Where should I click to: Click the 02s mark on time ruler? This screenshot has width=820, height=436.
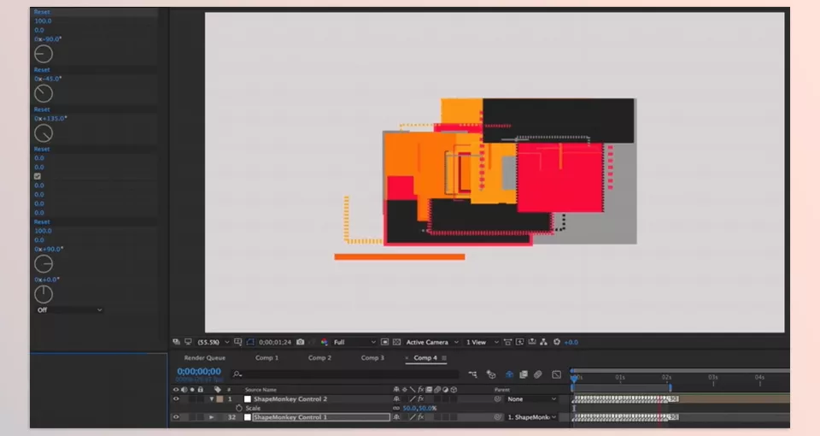point(666,377)
